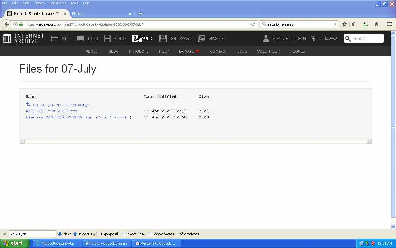
Task: Open the Tools menu
Action: (74, 3)
